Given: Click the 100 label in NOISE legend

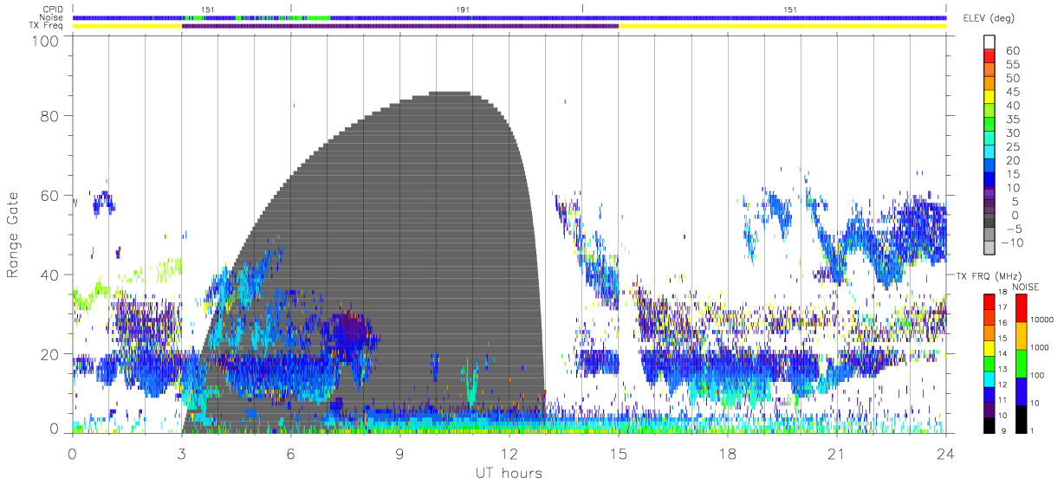Looking at the screenshot, I should tap(1038, 375).
